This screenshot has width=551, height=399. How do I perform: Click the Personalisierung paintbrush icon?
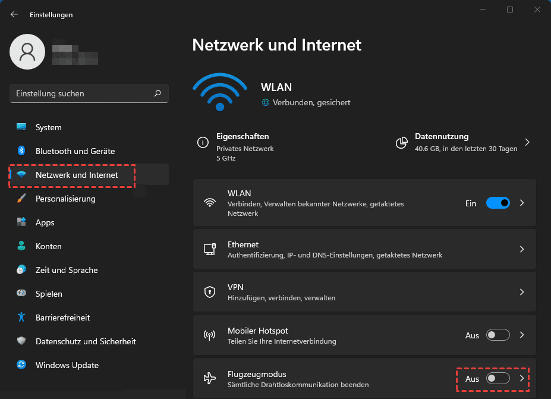[21, 199]
